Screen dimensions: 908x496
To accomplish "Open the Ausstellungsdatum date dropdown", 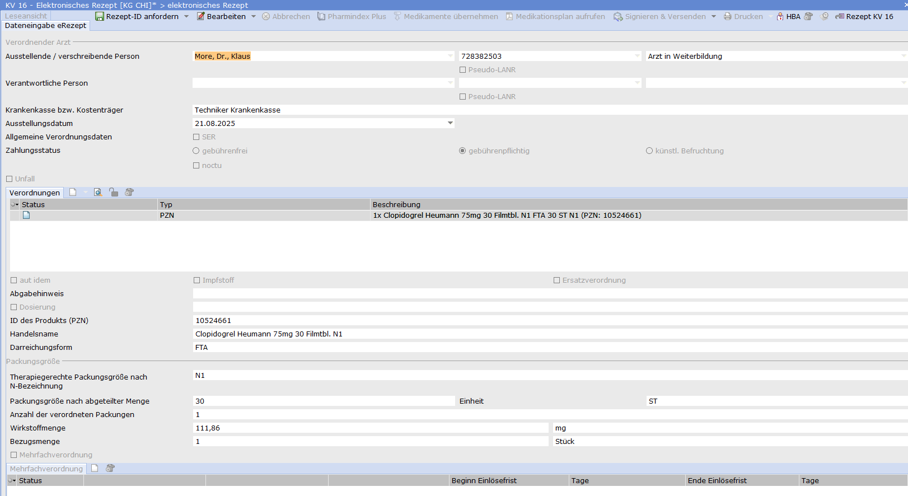I will [450, 123].
